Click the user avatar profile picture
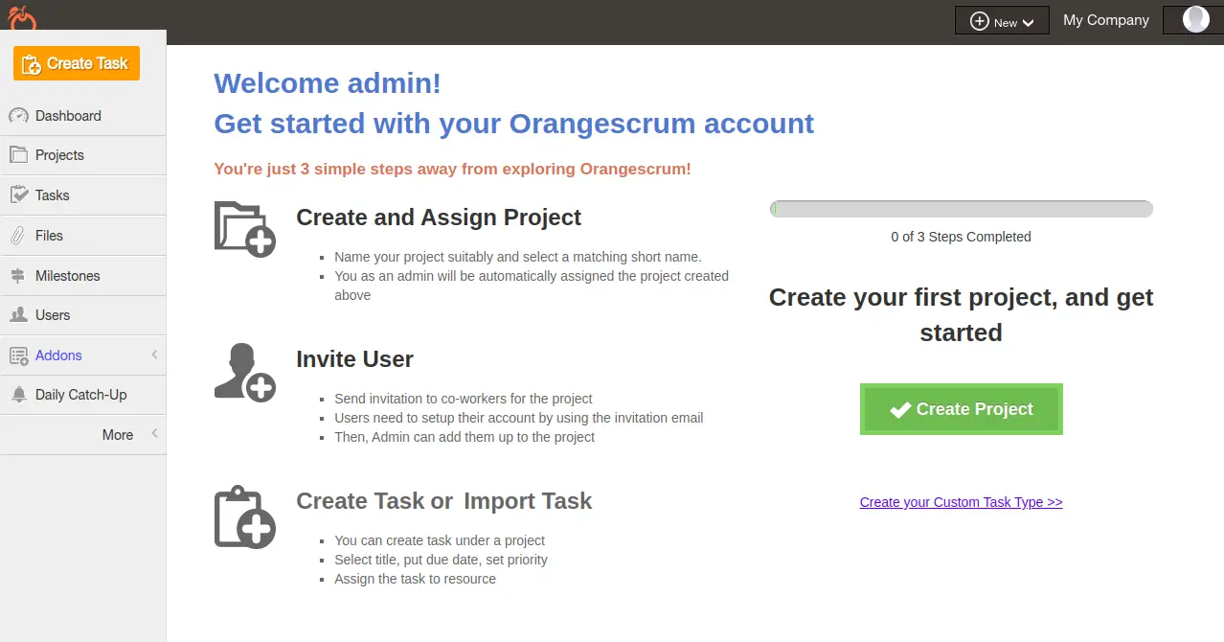This screenshot has height=642, width=1224. point(1195,20)
